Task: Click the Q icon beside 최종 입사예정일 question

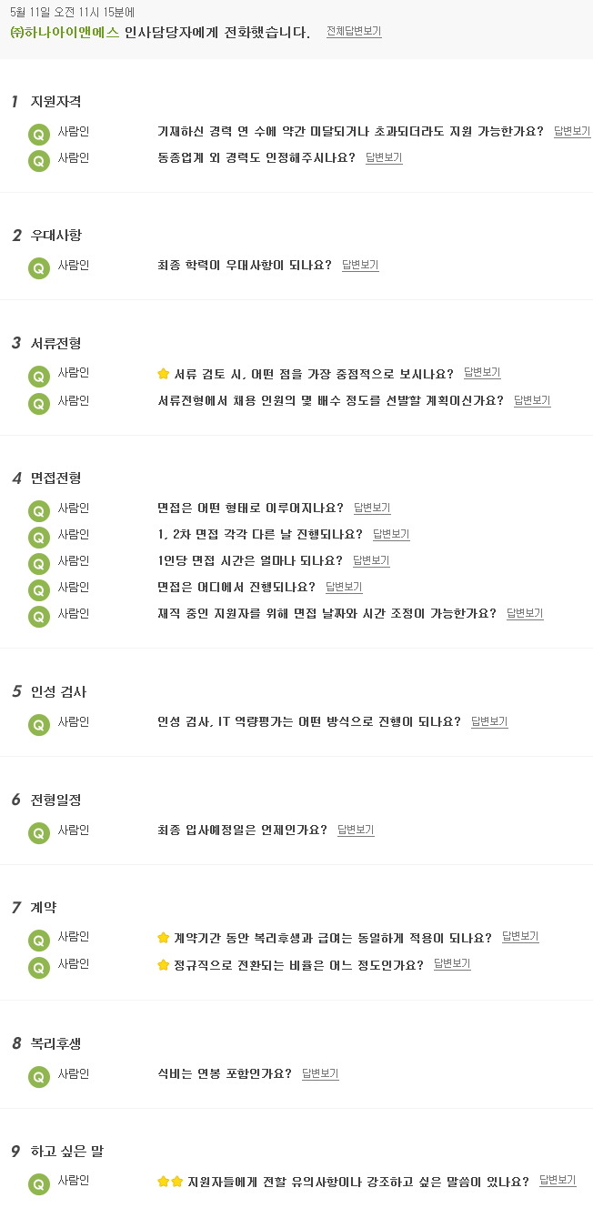Action: point(39,832)
